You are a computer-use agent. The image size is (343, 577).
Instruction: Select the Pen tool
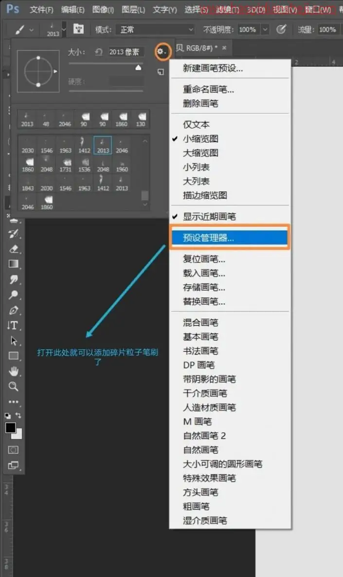coord(14,310)
